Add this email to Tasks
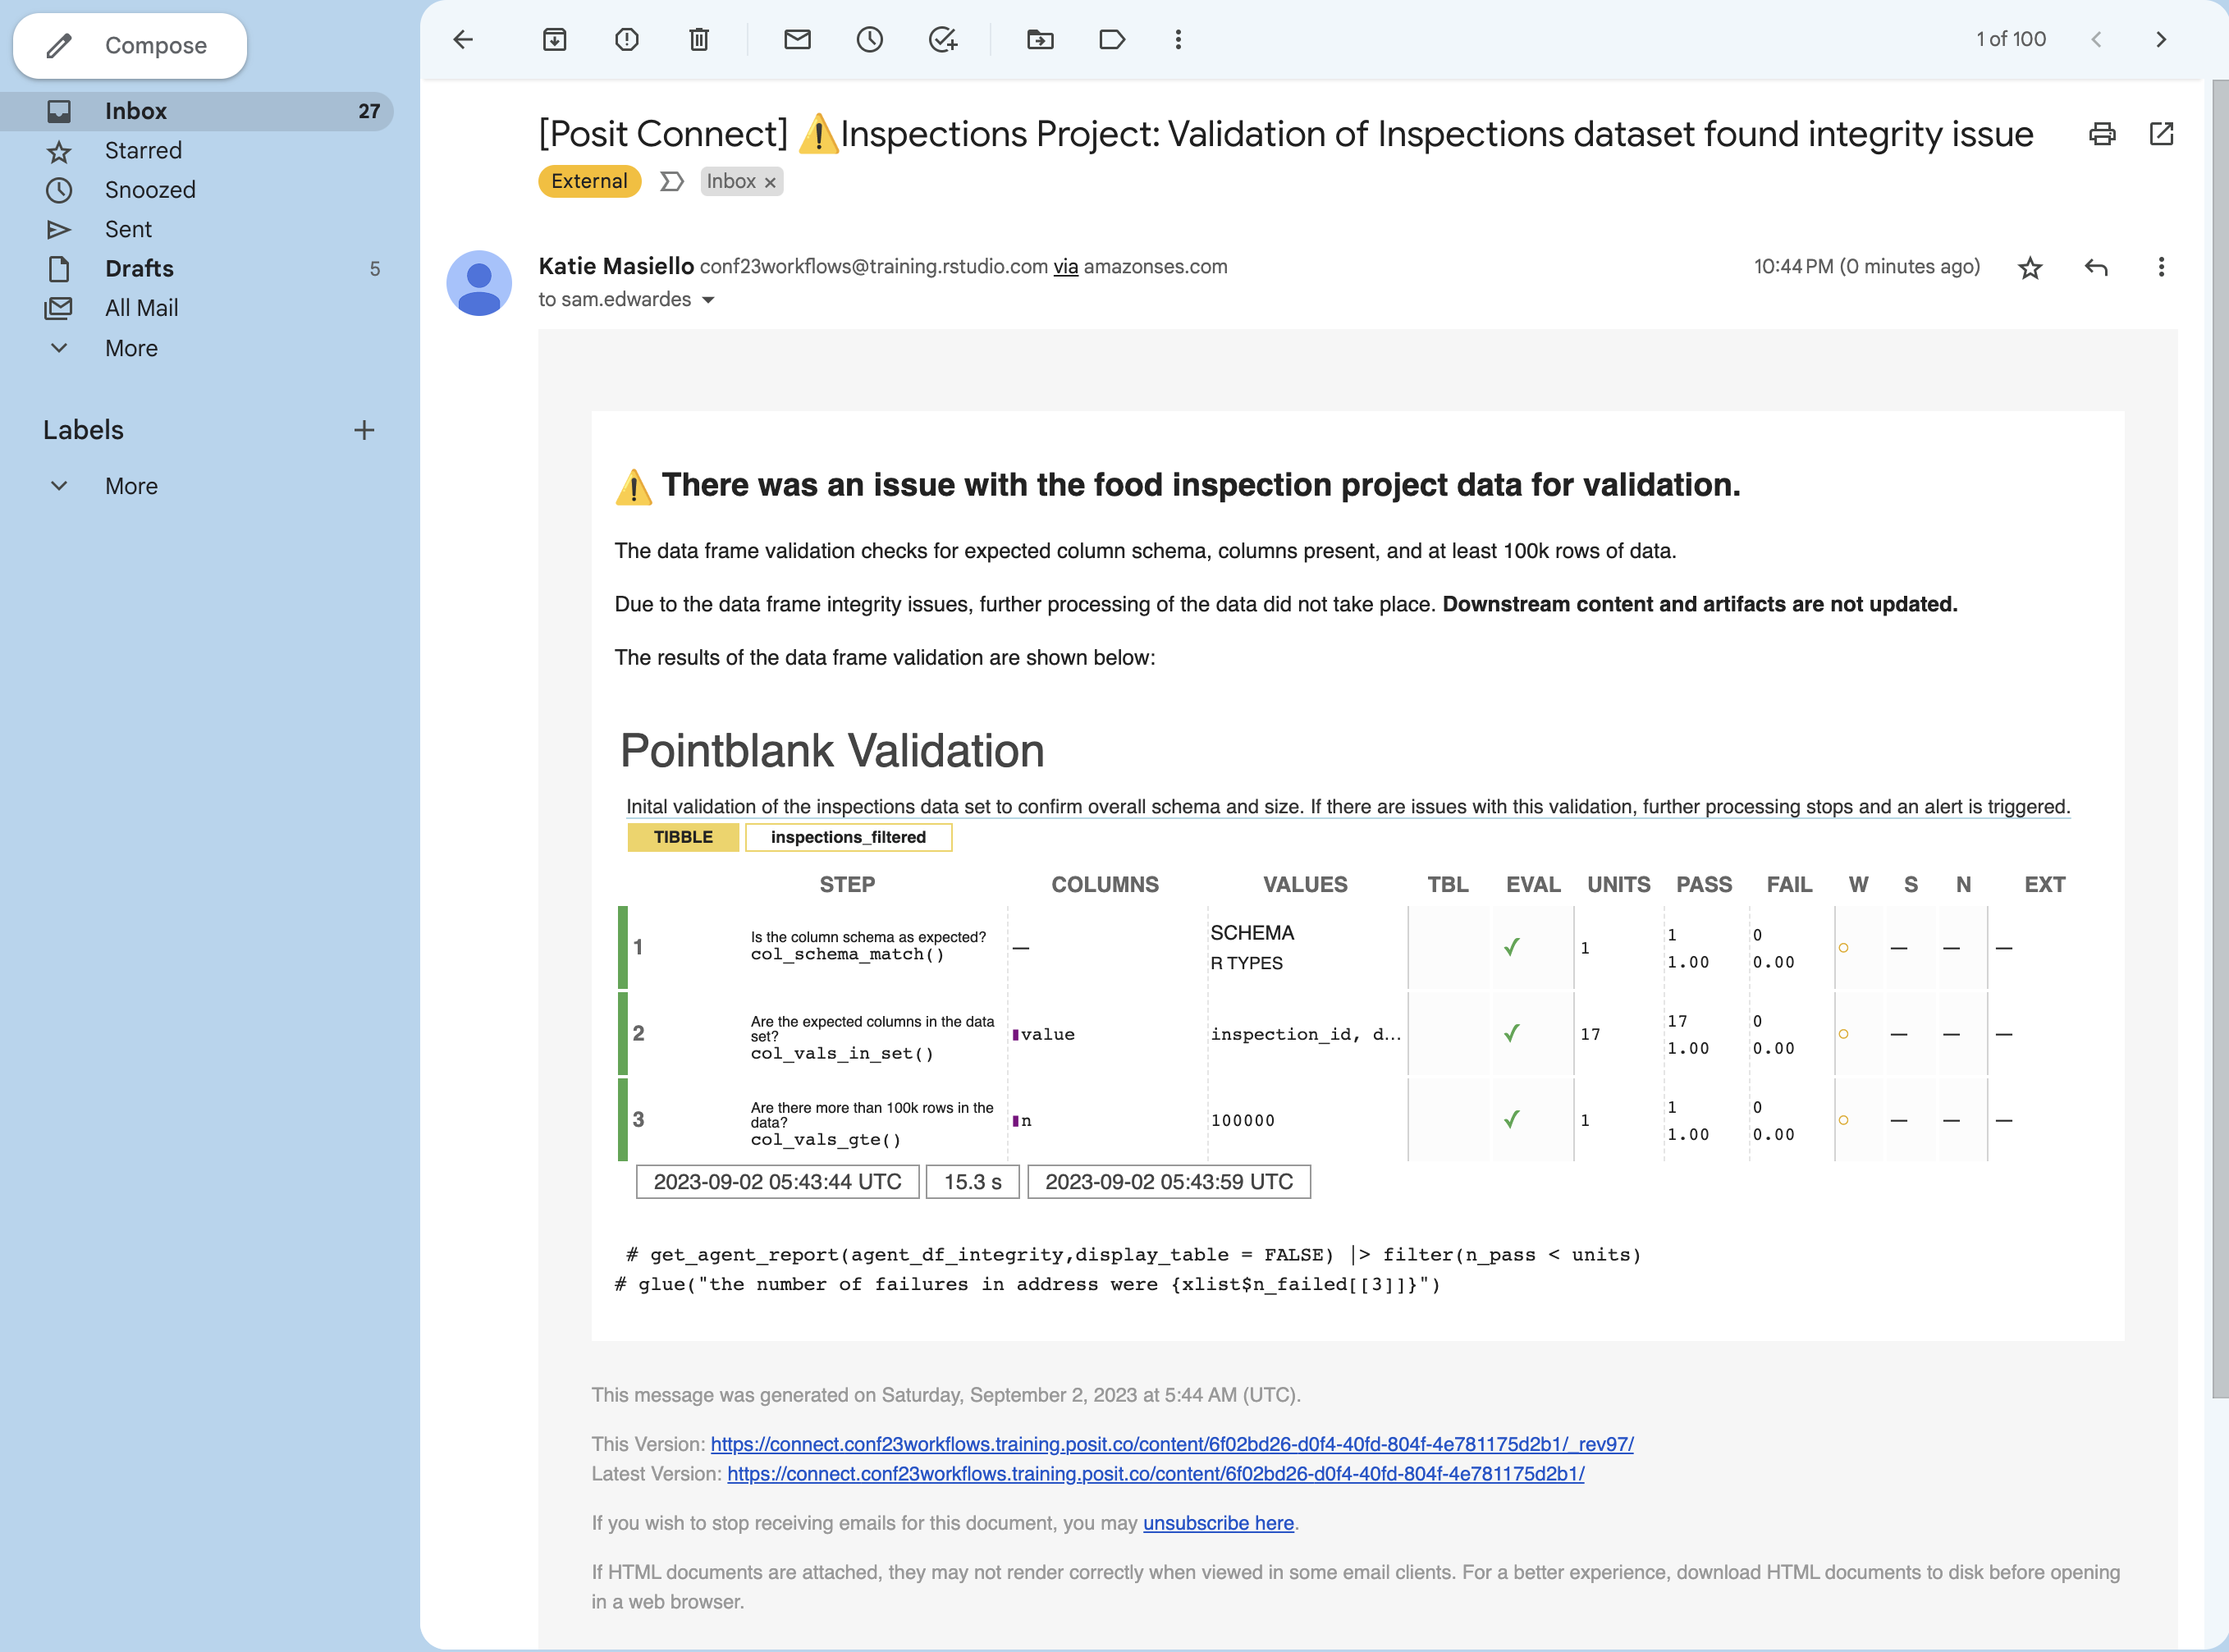 coord(942,40)
